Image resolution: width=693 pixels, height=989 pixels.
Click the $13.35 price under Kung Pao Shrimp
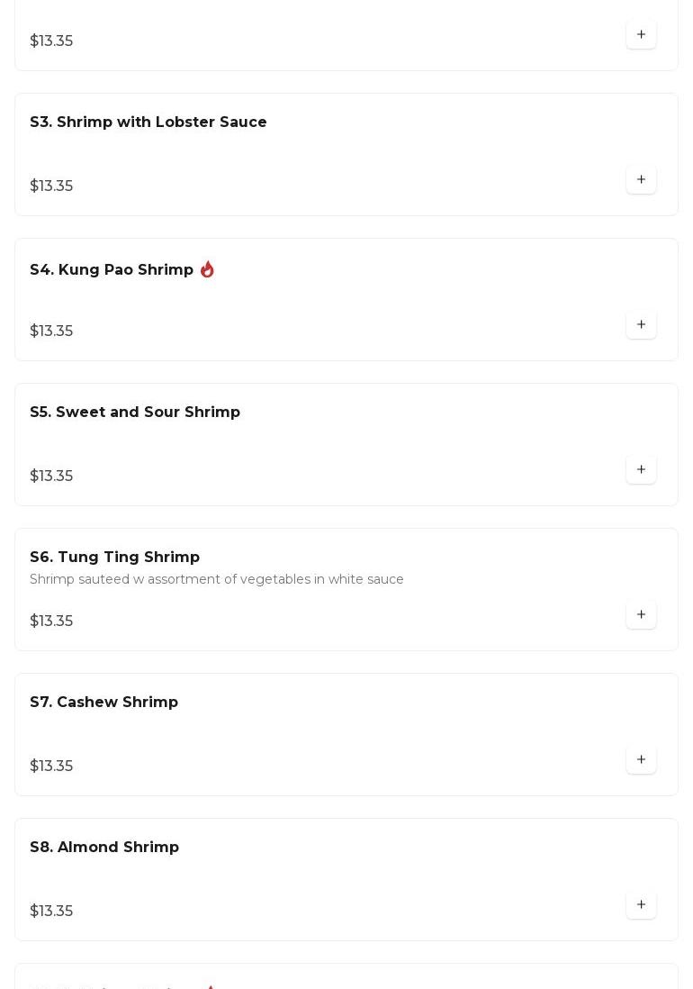51,331
